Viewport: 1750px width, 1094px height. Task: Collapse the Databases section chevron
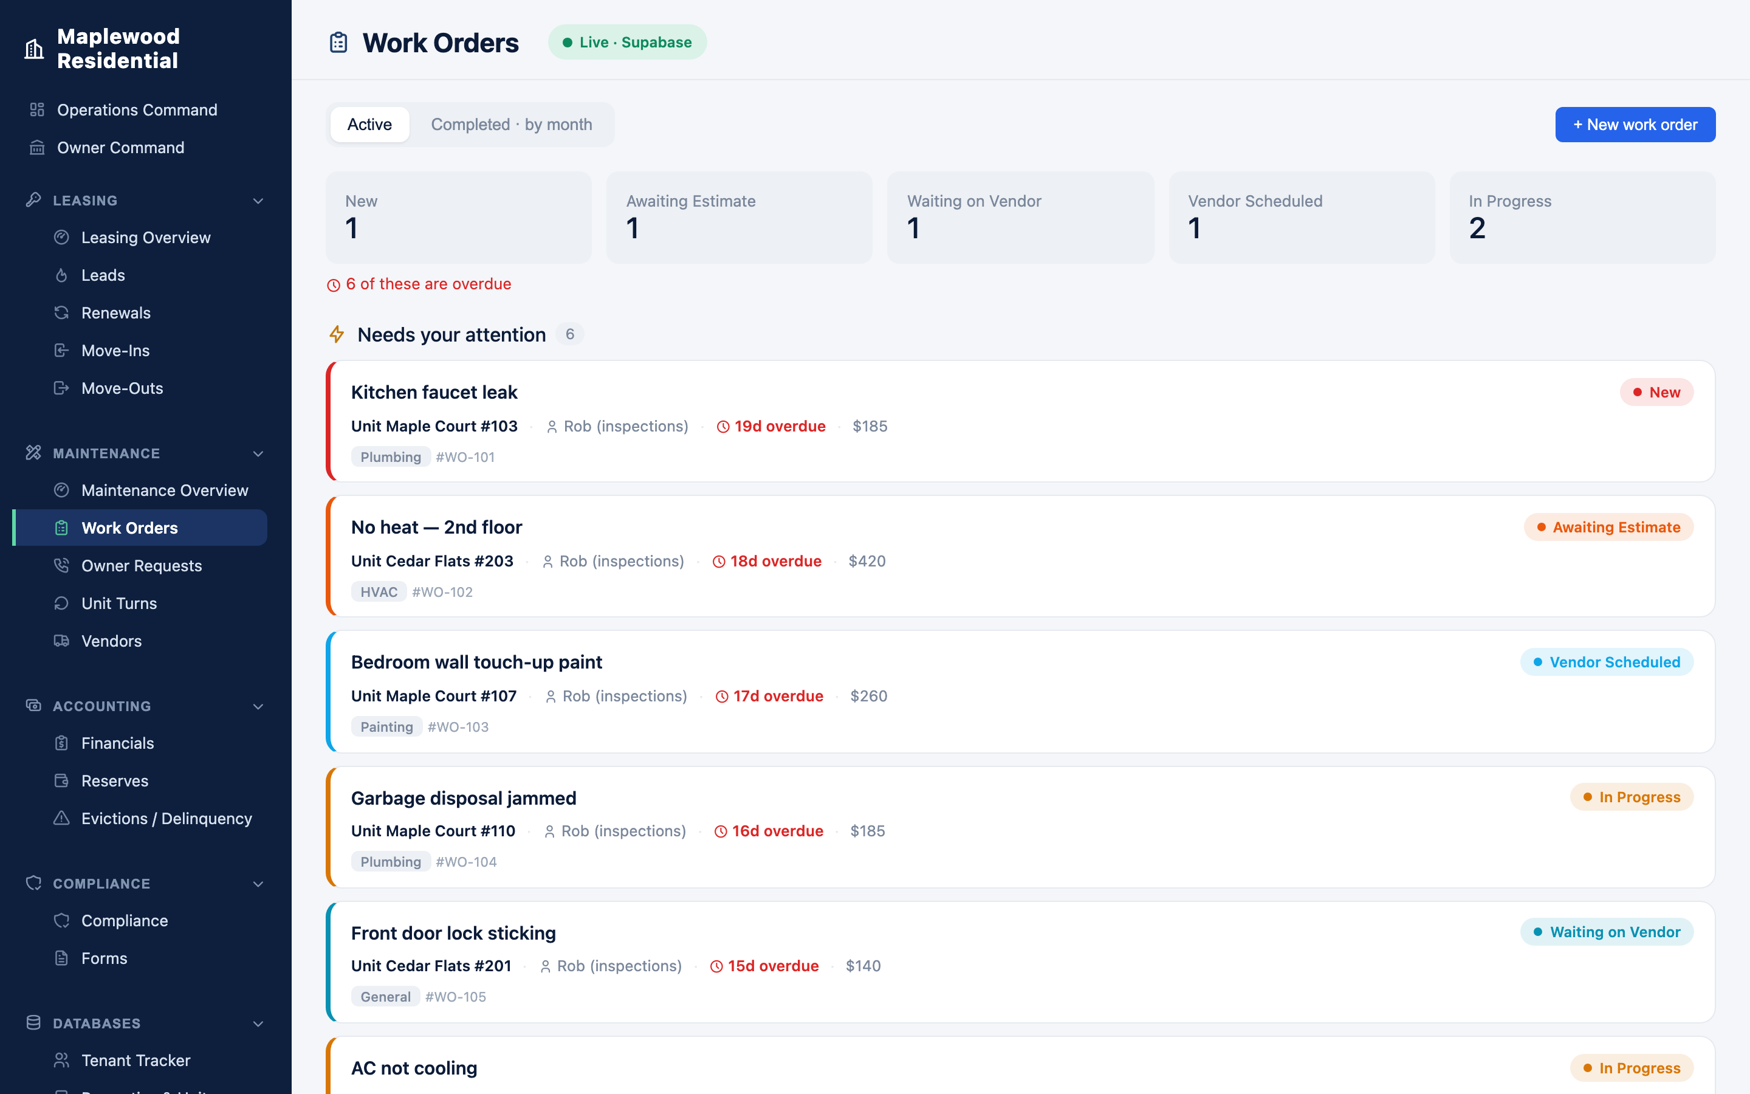tap(258, 1024)
